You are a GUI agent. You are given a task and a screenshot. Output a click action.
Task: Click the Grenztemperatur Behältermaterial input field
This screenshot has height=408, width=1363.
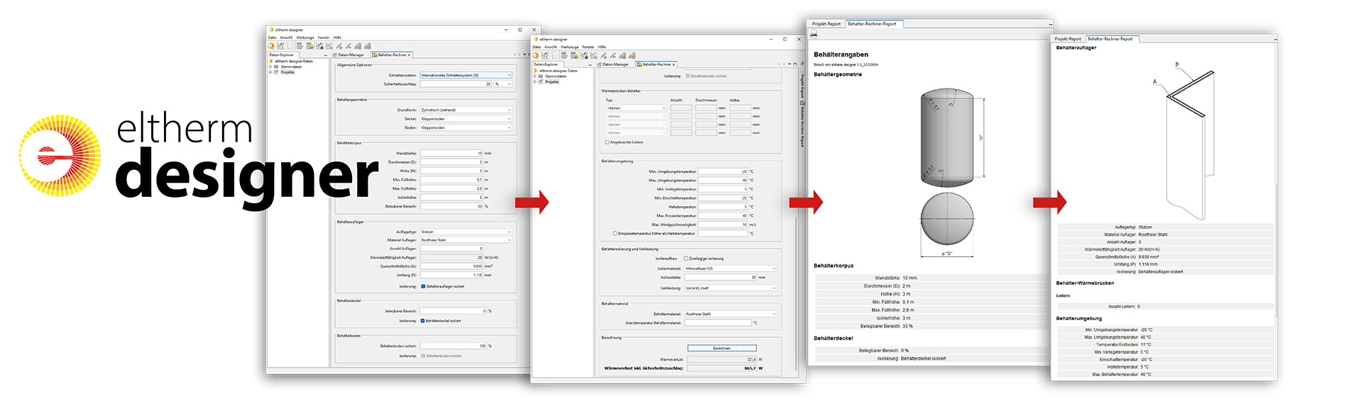pos(718,323)
